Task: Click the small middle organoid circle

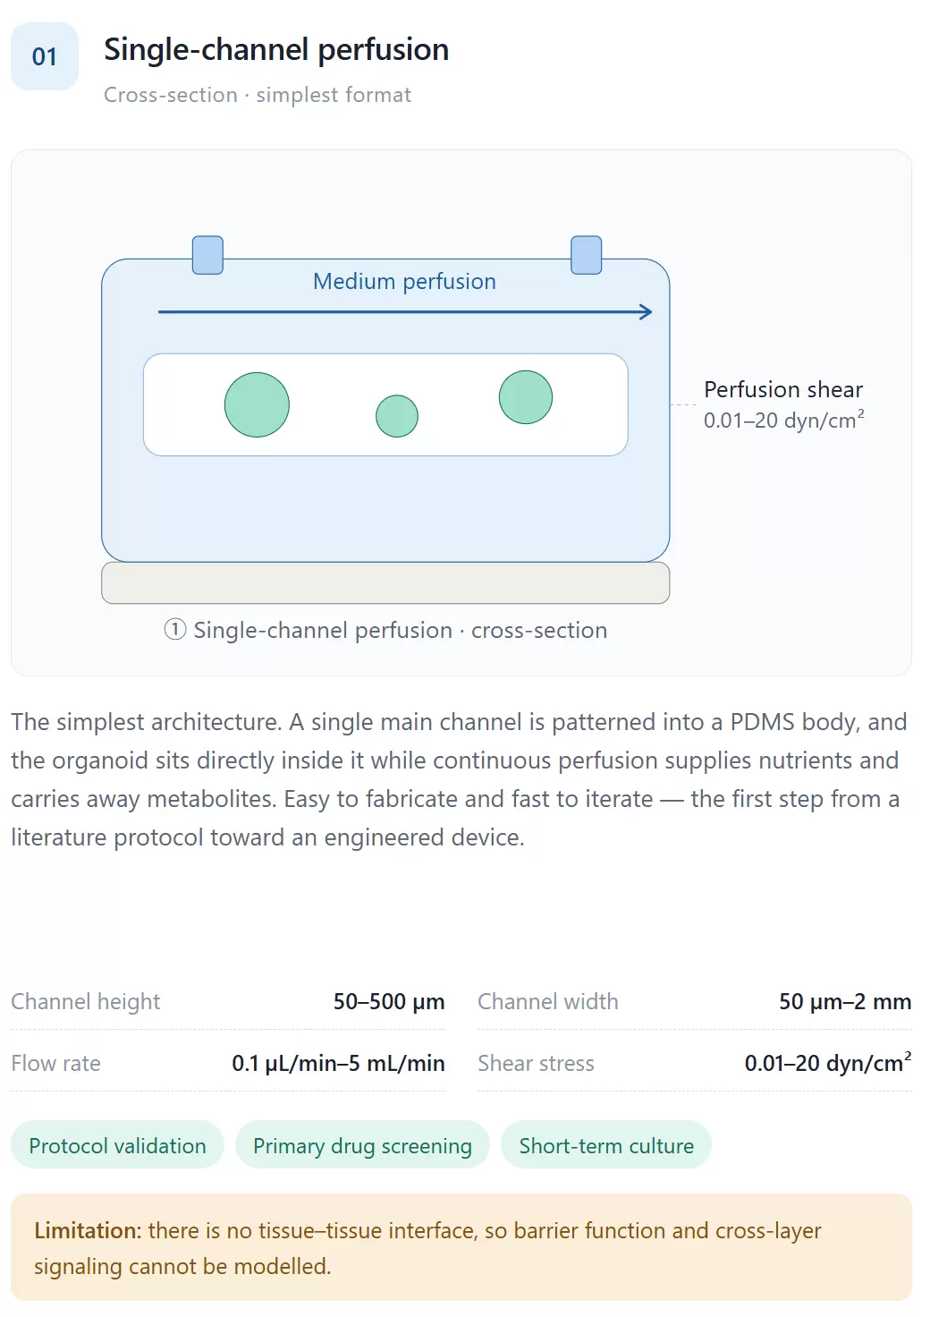Action: (397, 416)
